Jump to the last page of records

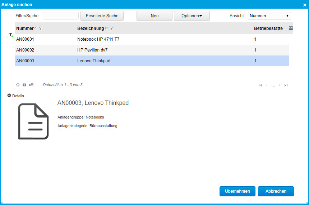click(x=286, y=85)
